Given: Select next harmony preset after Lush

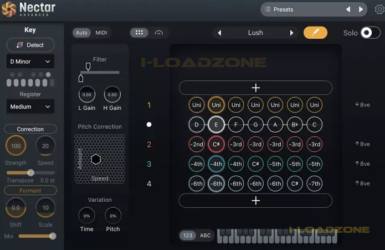Looking at the screenshot, I should point(291,33).
